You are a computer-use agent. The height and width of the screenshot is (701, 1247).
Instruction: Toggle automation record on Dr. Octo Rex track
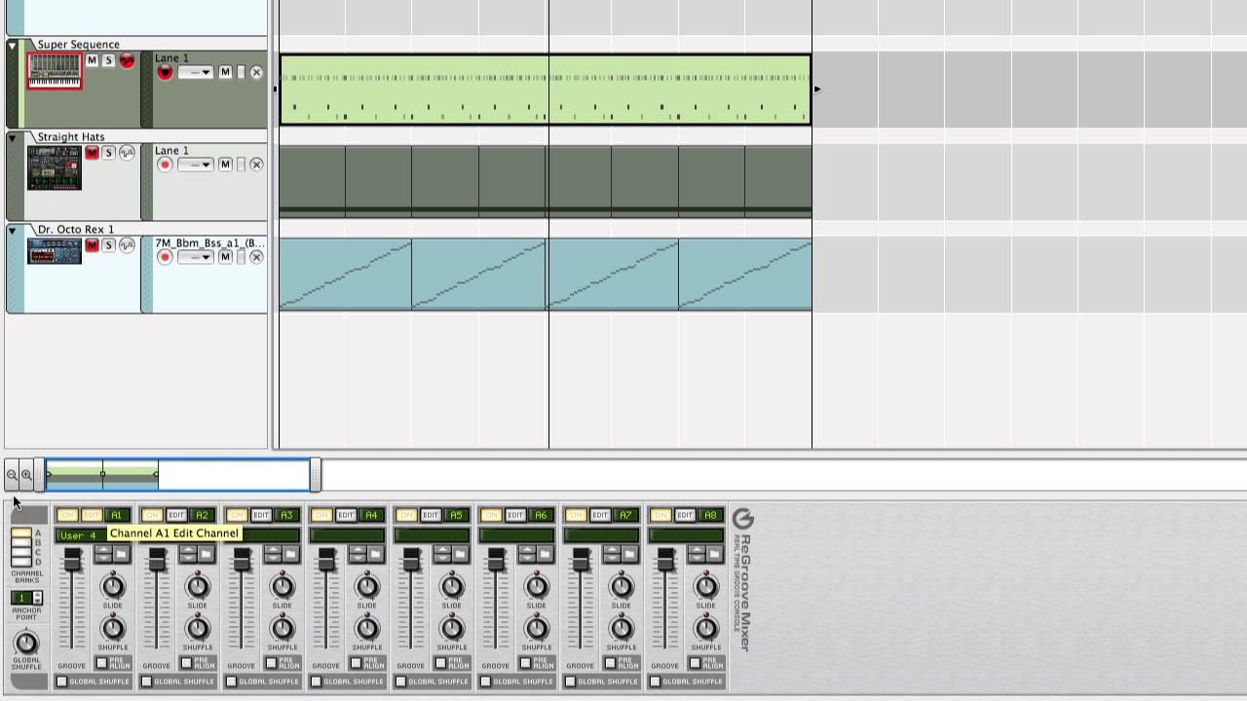[x=127, y=245]
